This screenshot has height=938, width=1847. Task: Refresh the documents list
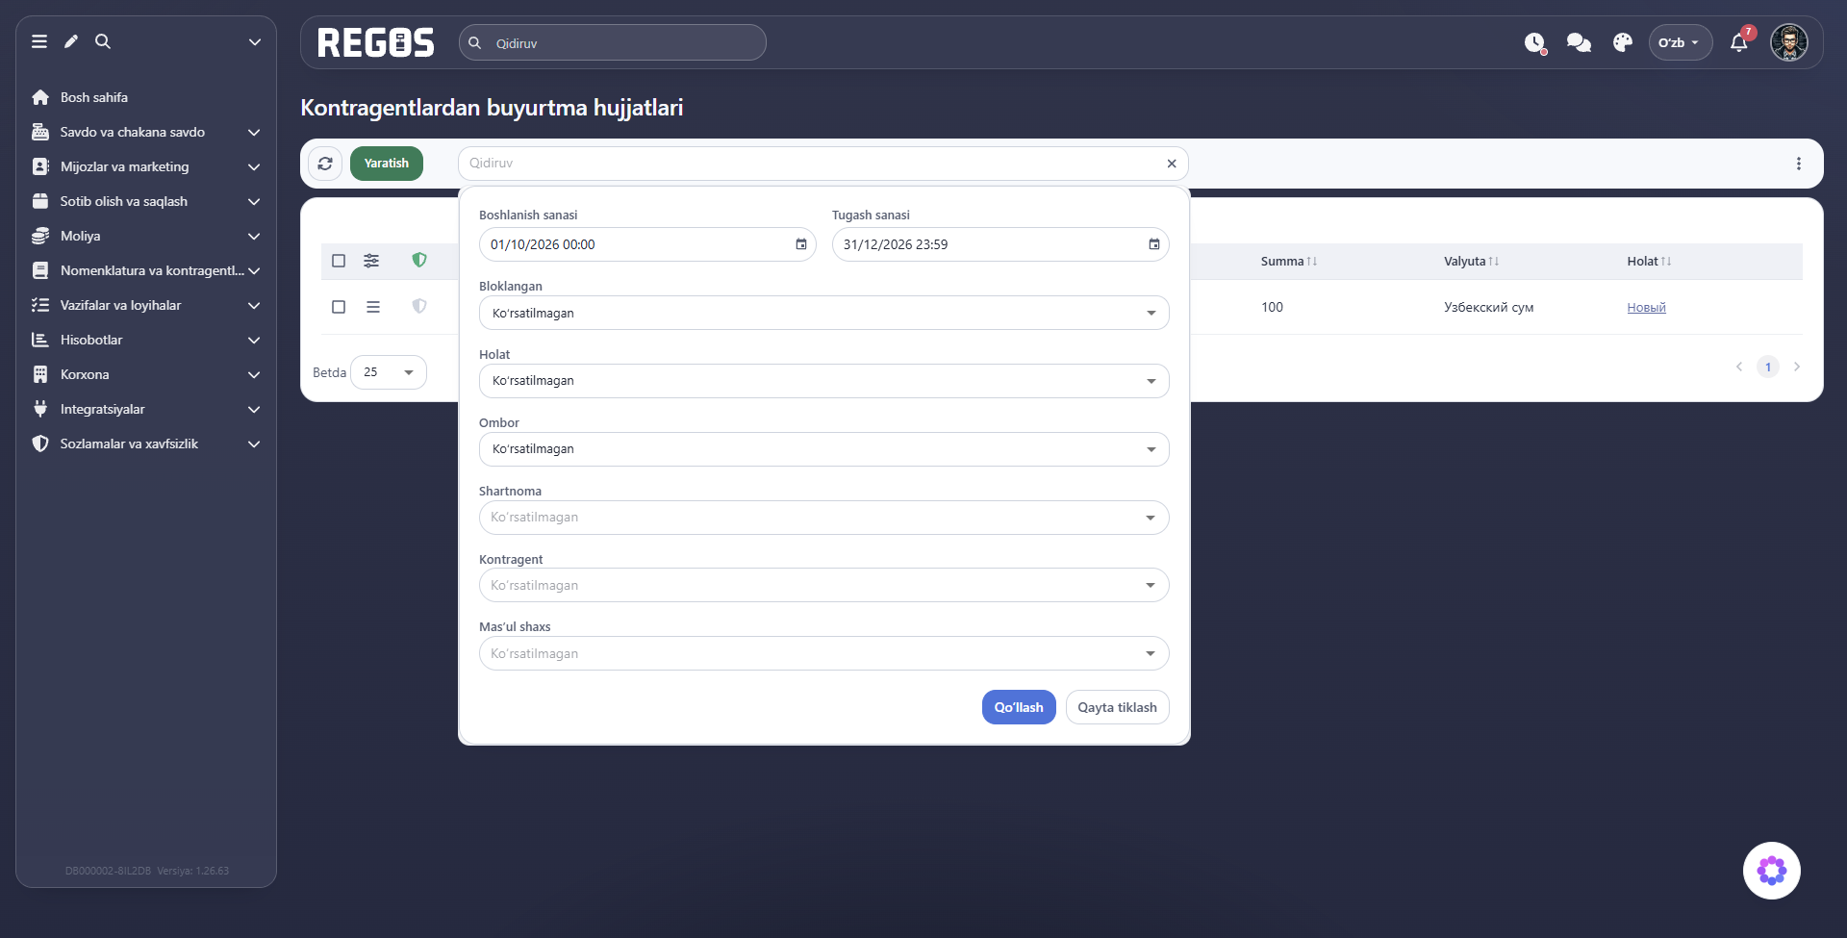pyautogui.click(x=325, y=164)
